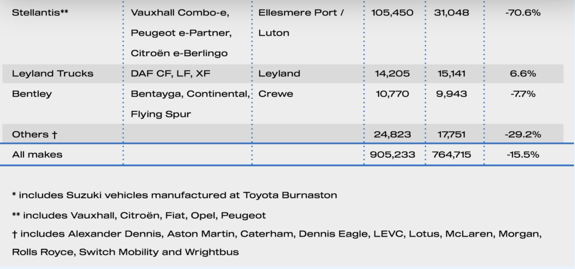Click the DAF CF, LF, XF cell
The width and height of the screenshot is (575, 269).
(x=170, y=74)
